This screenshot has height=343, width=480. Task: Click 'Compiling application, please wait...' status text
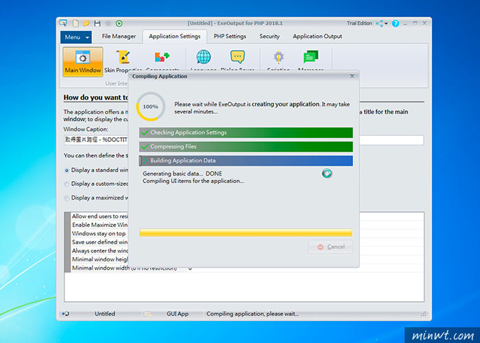coord(252,314)
